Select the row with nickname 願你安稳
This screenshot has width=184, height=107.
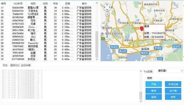click(x=47, y=47)
